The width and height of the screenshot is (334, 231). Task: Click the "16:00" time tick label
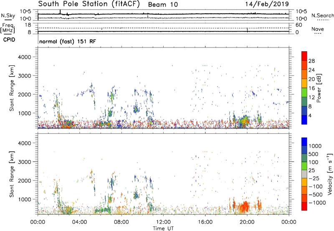point(205,222)
